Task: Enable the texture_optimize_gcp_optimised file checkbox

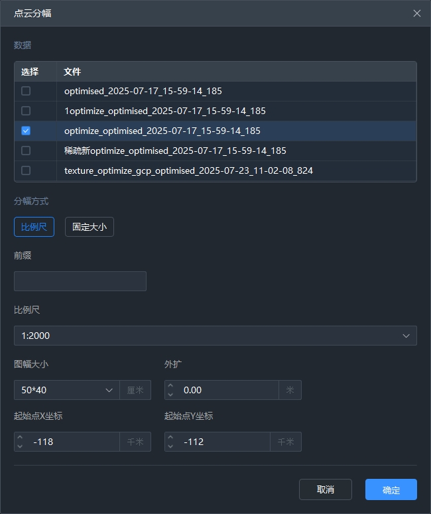Action: 26,170
